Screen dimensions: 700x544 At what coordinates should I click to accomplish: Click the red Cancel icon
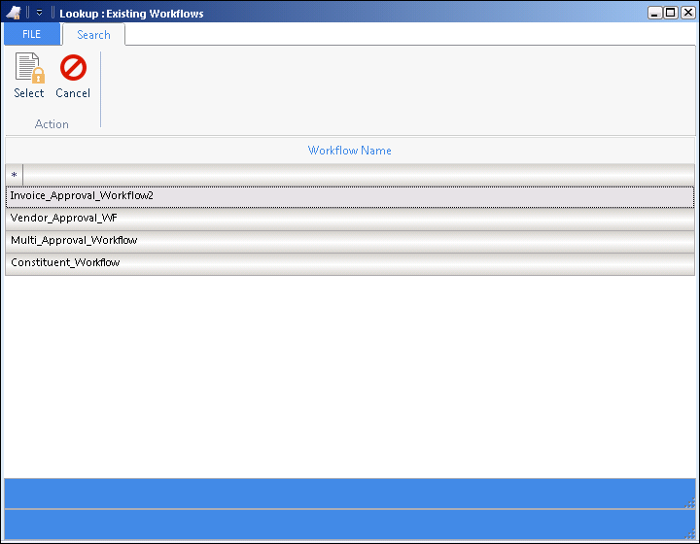73,68
